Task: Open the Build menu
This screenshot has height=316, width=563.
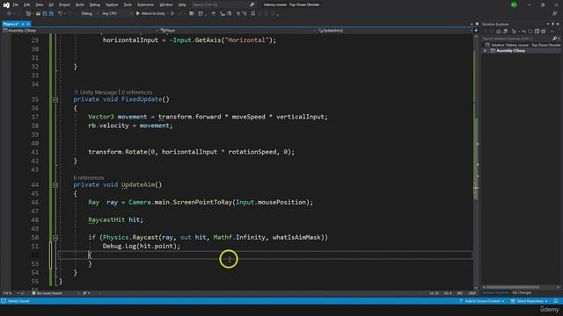Action: 80,4
